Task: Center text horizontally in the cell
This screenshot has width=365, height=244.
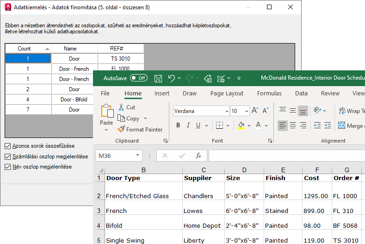Action: click(x=293, y=125)
